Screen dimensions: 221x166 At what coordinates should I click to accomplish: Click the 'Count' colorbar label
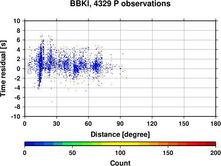click(x=120, y=163)
